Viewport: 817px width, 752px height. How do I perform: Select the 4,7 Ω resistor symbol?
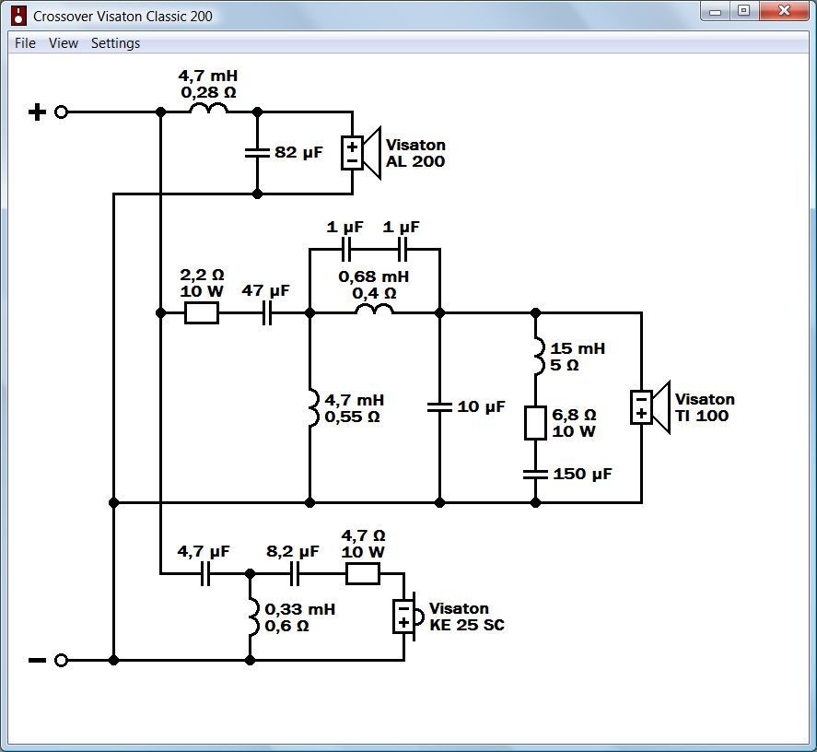[x=363, y=574]
